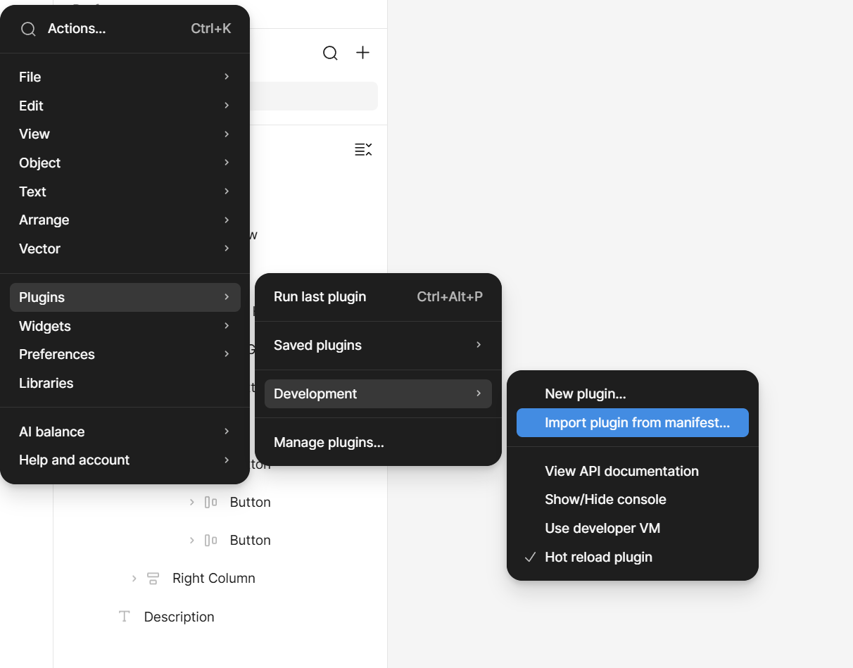853x668 pixels.
Task: Open the View submenu
Action: click(x=125, y=134)
